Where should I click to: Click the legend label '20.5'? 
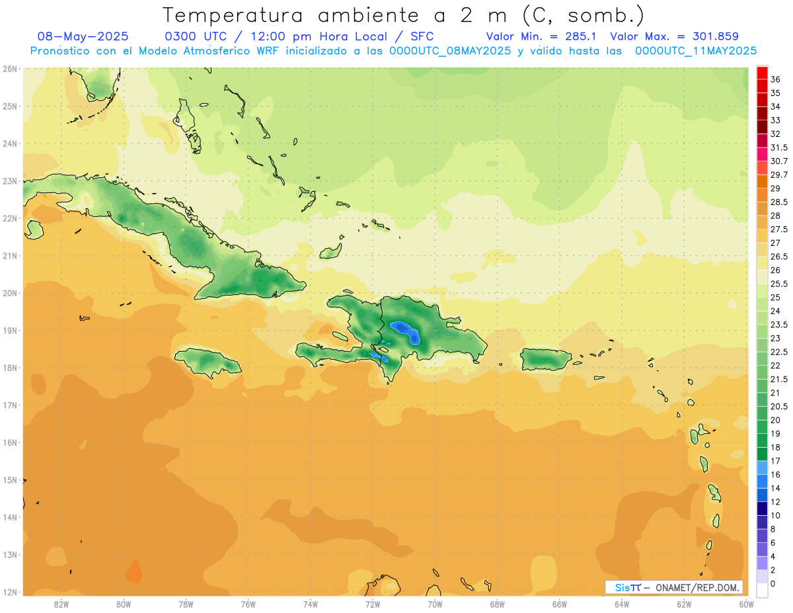778,406
